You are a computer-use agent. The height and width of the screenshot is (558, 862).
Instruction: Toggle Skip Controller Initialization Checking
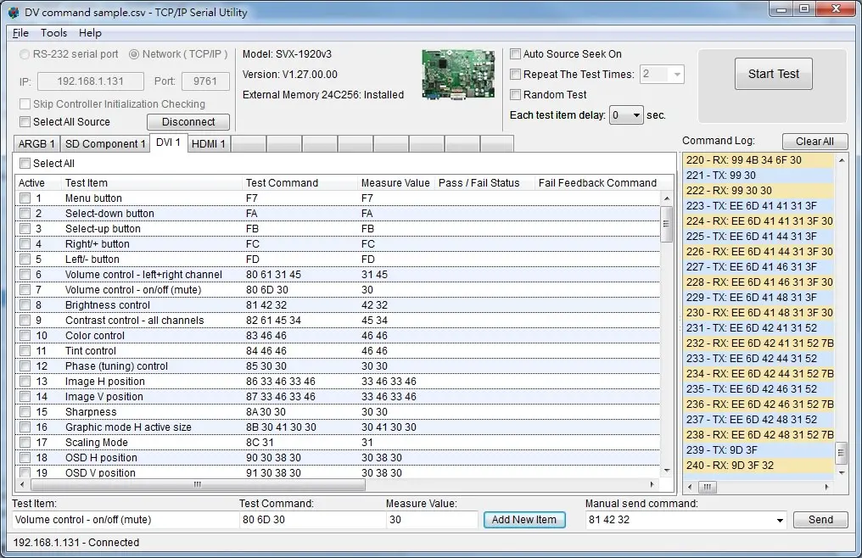pyautogui.click(x=25, y=104)
